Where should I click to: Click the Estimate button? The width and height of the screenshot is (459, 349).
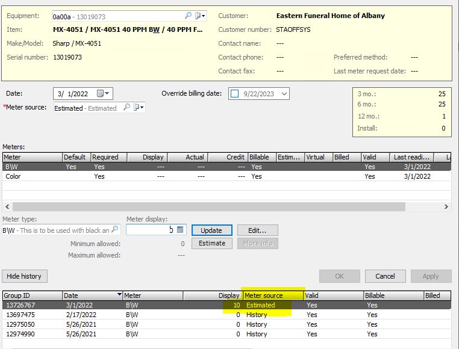tap(212, 243)
